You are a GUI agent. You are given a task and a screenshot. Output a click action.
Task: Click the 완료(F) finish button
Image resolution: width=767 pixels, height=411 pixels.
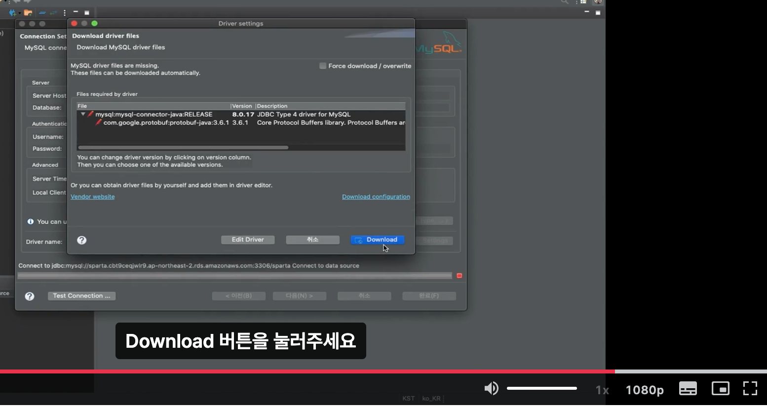coord(429,296)
